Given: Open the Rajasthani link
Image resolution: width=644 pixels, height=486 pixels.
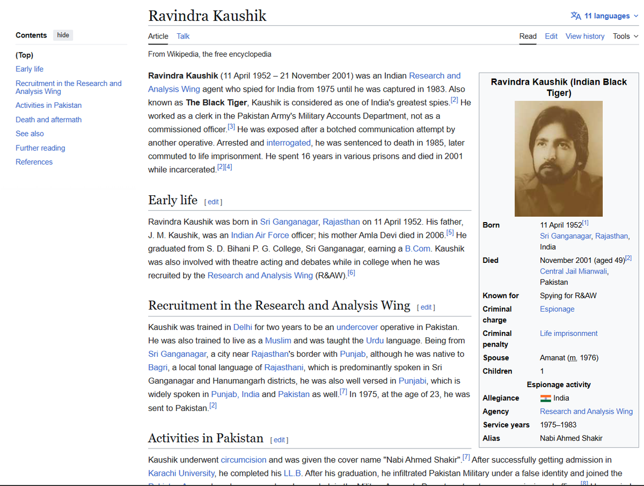Looking at the screenshot, I should [x=284, y=368].
